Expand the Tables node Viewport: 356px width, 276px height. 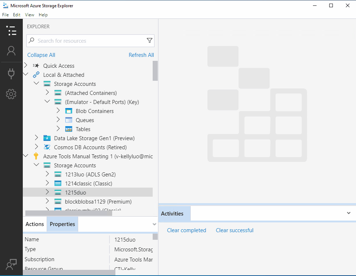(58, 129)
